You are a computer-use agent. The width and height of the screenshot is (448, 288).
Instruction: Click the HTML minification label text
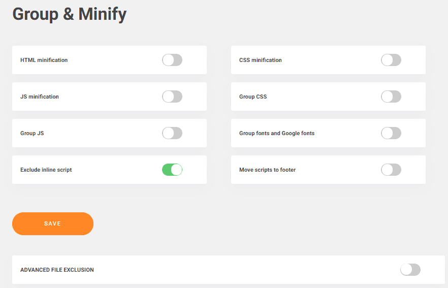44,60
